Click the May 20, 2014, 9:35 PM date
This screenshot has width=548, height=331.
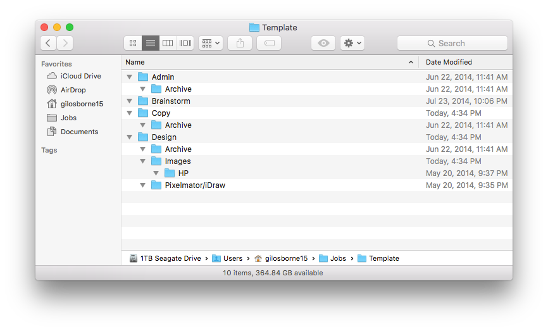pos(466,185)
